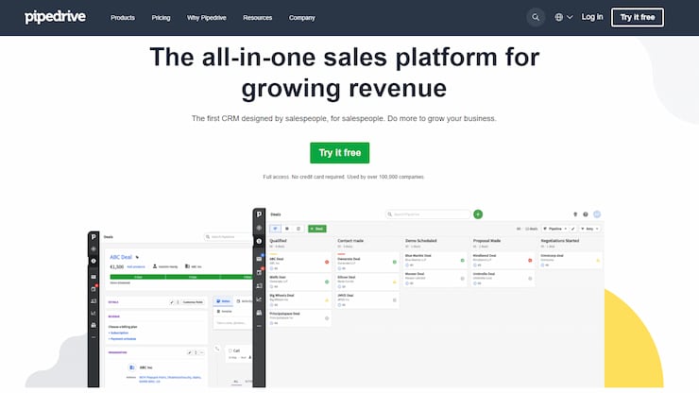This screenshot has height=393, width=699.
Task: Click the search field in pipeline mockup
Action: pos(428,214)
